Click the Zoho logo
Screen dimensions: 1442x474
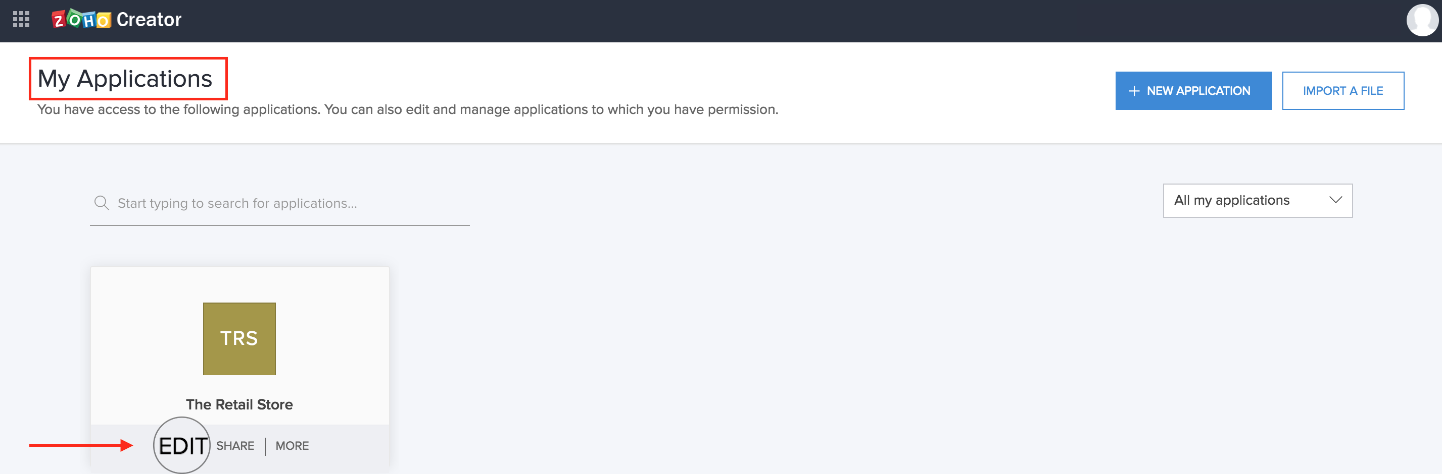pos(81,20)
